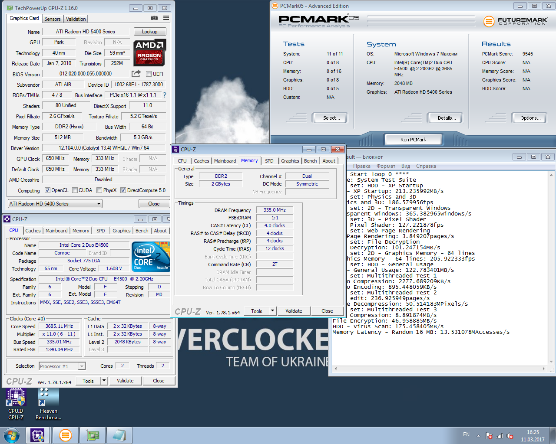The width and height of the screenshot is (556, 444).
Task: Click the Notepad vertical scrollbar
Action: click(551, 268)
